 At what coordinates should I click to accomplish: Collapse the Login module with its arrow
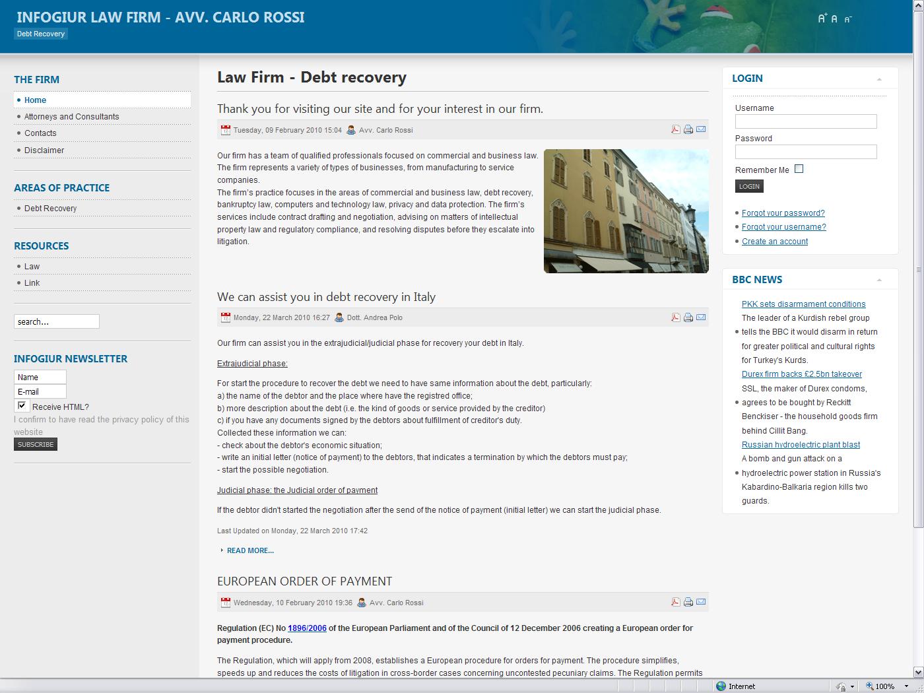tap(879, 79)
